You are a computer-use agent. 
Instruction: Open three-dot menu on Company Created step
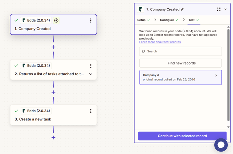click(x=91, y=20)
